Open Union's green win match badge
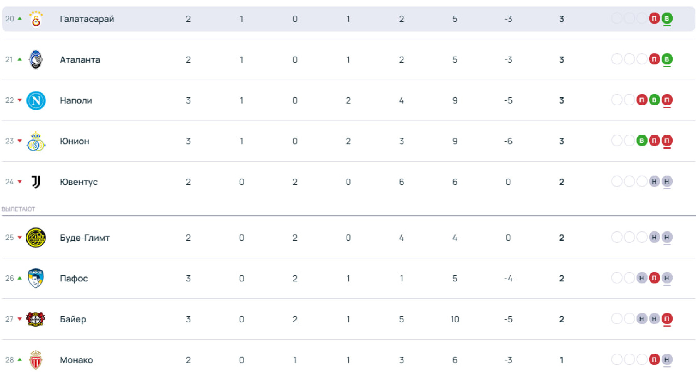 642,141
